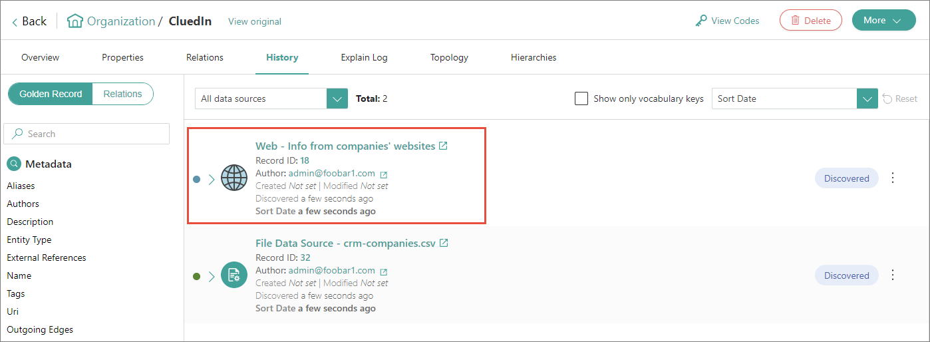Switch to the Explain Log tab
Image resolution: width=930 pixels, height=342 pixels.
point(364,57)
